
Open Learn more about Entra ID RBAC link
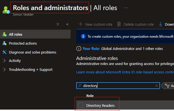pyautogui.click(x=125, y=72)
